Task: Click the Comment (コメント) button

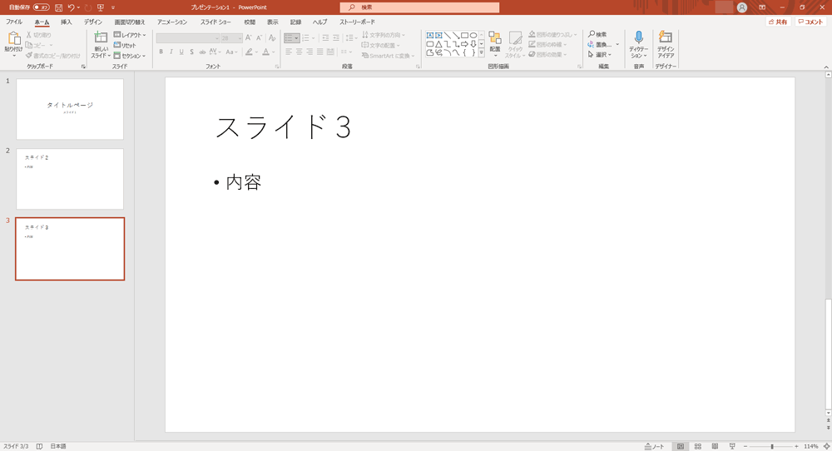Action: 810,22
